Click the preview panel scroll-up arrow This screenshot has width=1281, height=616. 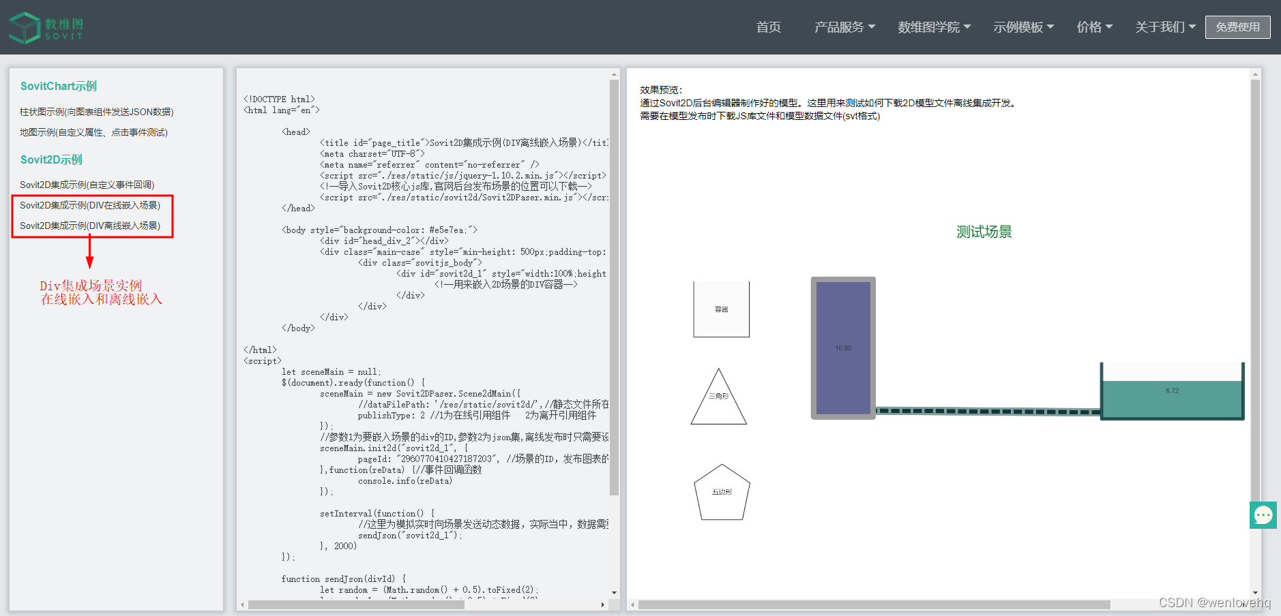[x=1255, y=74]
